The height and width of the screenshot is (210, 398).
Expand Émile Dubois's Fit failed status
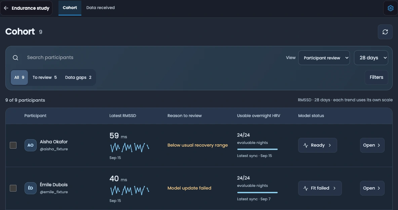(x=320, y=188)
